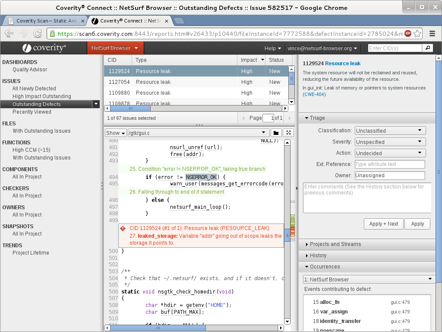442x332 pixels.
Task: Click in the triage comments text area
Action: 367,198
